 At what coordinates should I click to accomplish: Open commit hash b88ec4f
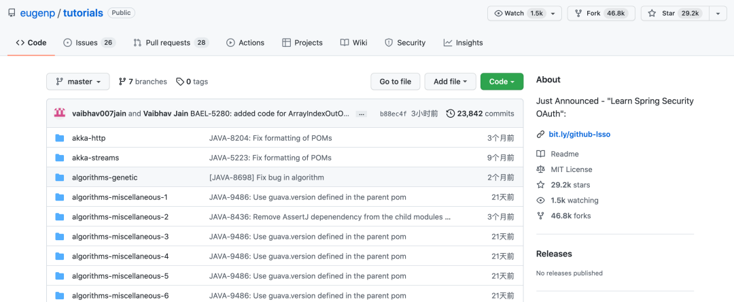pyautogui.click(x=394, y=114)
